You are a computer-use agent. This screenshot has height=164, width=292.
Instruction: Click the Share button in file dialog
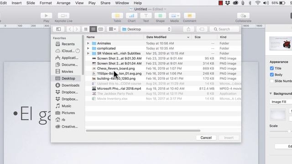tap(188, 29)
